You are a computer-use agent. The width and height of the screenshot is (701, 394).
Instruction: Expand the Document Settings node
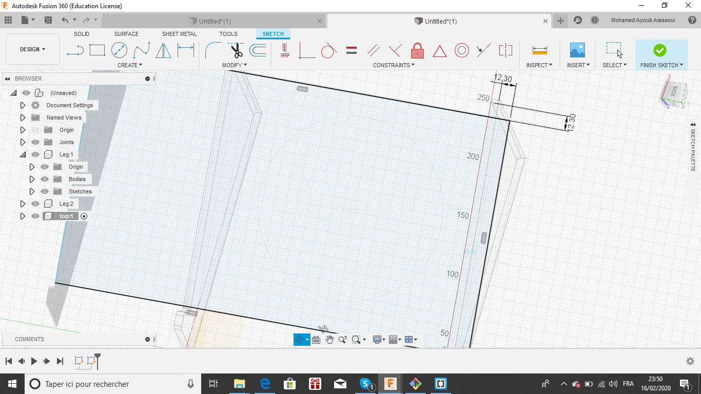pos(23,105)
